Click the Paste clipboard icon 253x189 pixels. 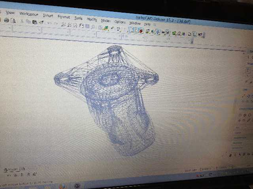(x=35, y=22)
